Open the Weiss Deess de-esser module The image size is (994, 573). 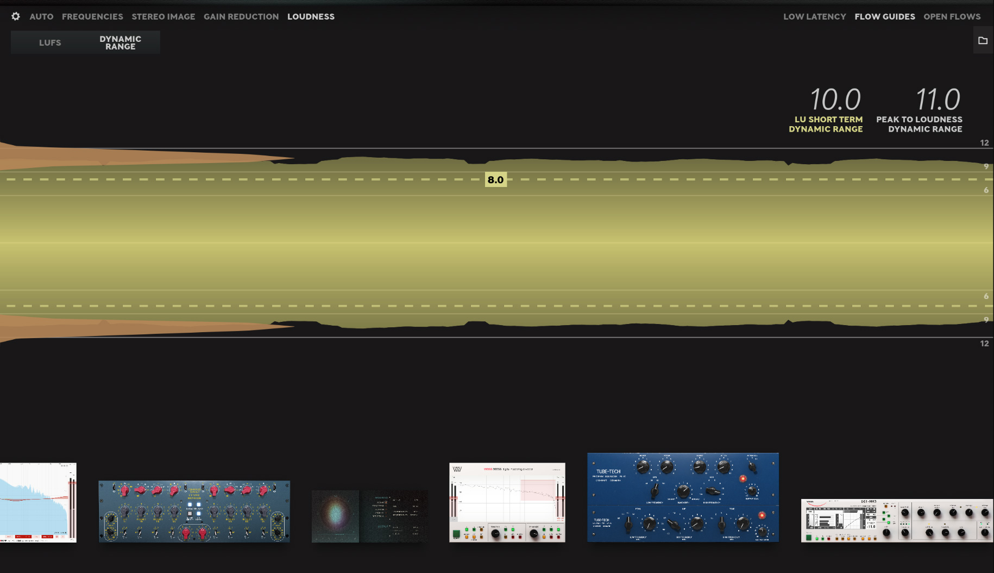point(507,502)
